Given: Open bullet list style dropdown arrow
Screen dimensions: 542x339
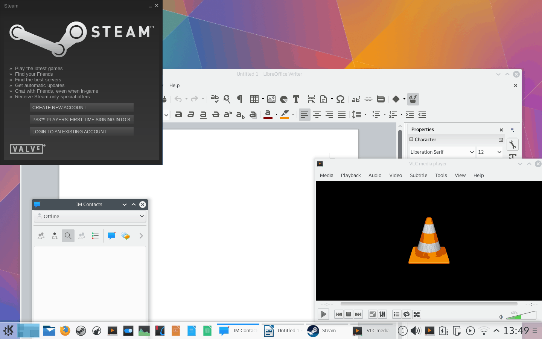Looking at the screenshot, I should coord(385,115).
